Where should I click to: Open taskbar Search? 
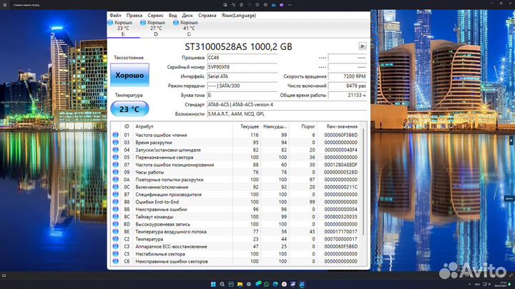click(222, 284)
